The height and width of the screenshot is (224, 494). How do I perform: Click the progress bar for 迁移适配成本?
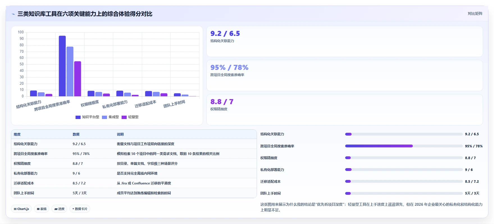click(404, 181)
